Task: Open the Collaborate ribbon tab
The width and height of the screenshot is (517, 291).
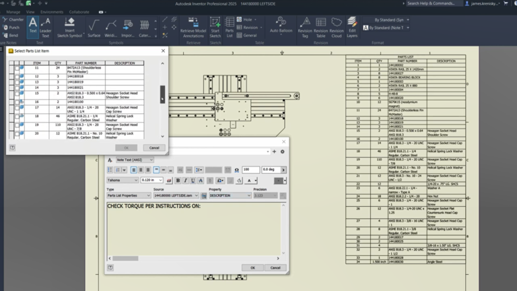Action: (79, 12)
